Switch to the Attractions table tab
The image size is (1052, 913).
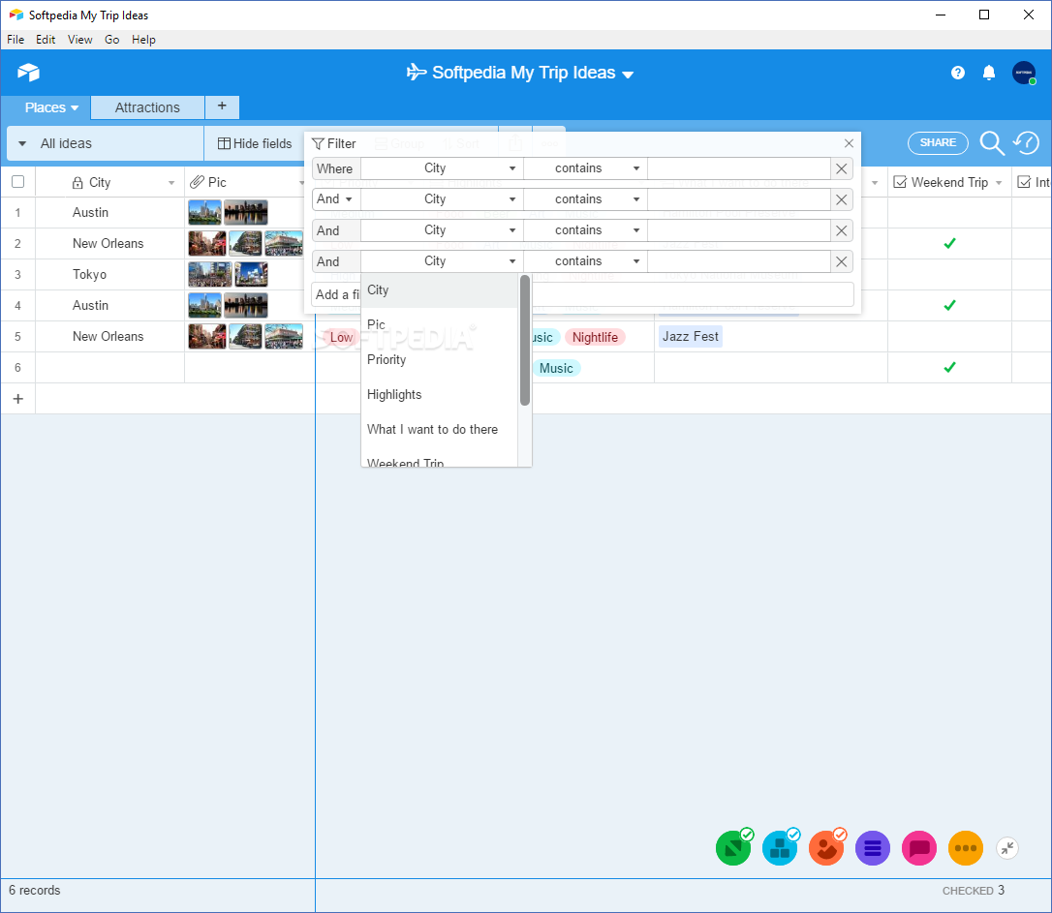point(147,107)
